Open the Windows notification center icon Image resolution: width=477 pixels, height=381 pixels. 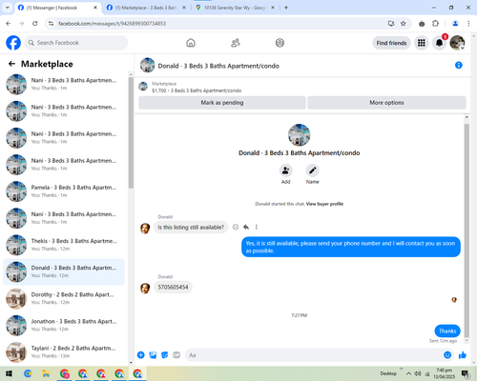pyautogui.click(x=466, y=373)
